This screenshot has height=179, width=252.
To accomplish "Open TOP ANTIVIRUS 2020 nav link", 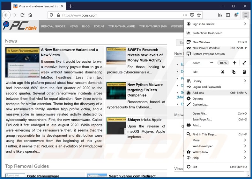I will (x=153, y=26).
